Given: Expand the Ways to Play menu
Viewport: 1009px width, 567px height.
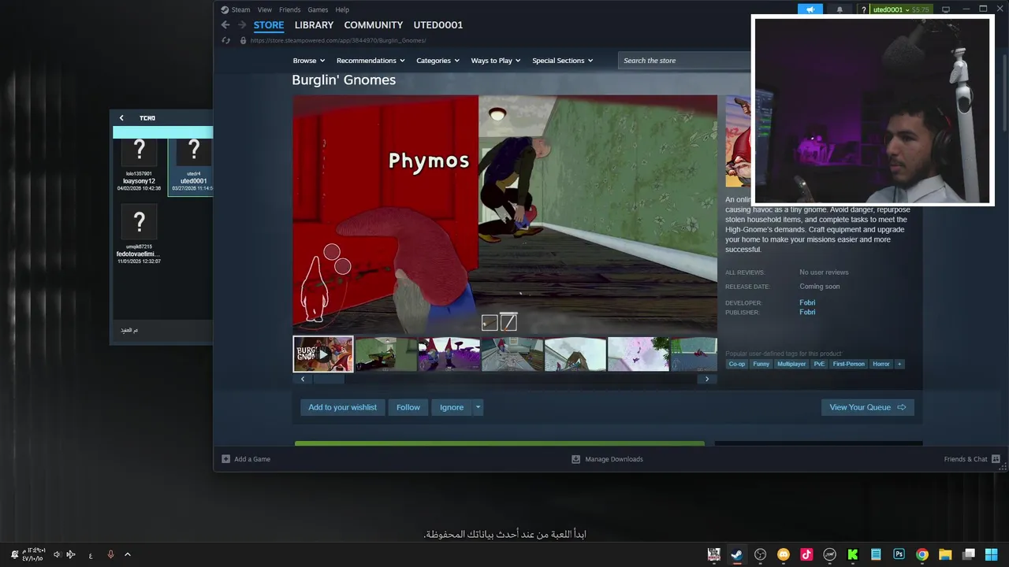Looking at the screenshot, I should tap(496, 61).
